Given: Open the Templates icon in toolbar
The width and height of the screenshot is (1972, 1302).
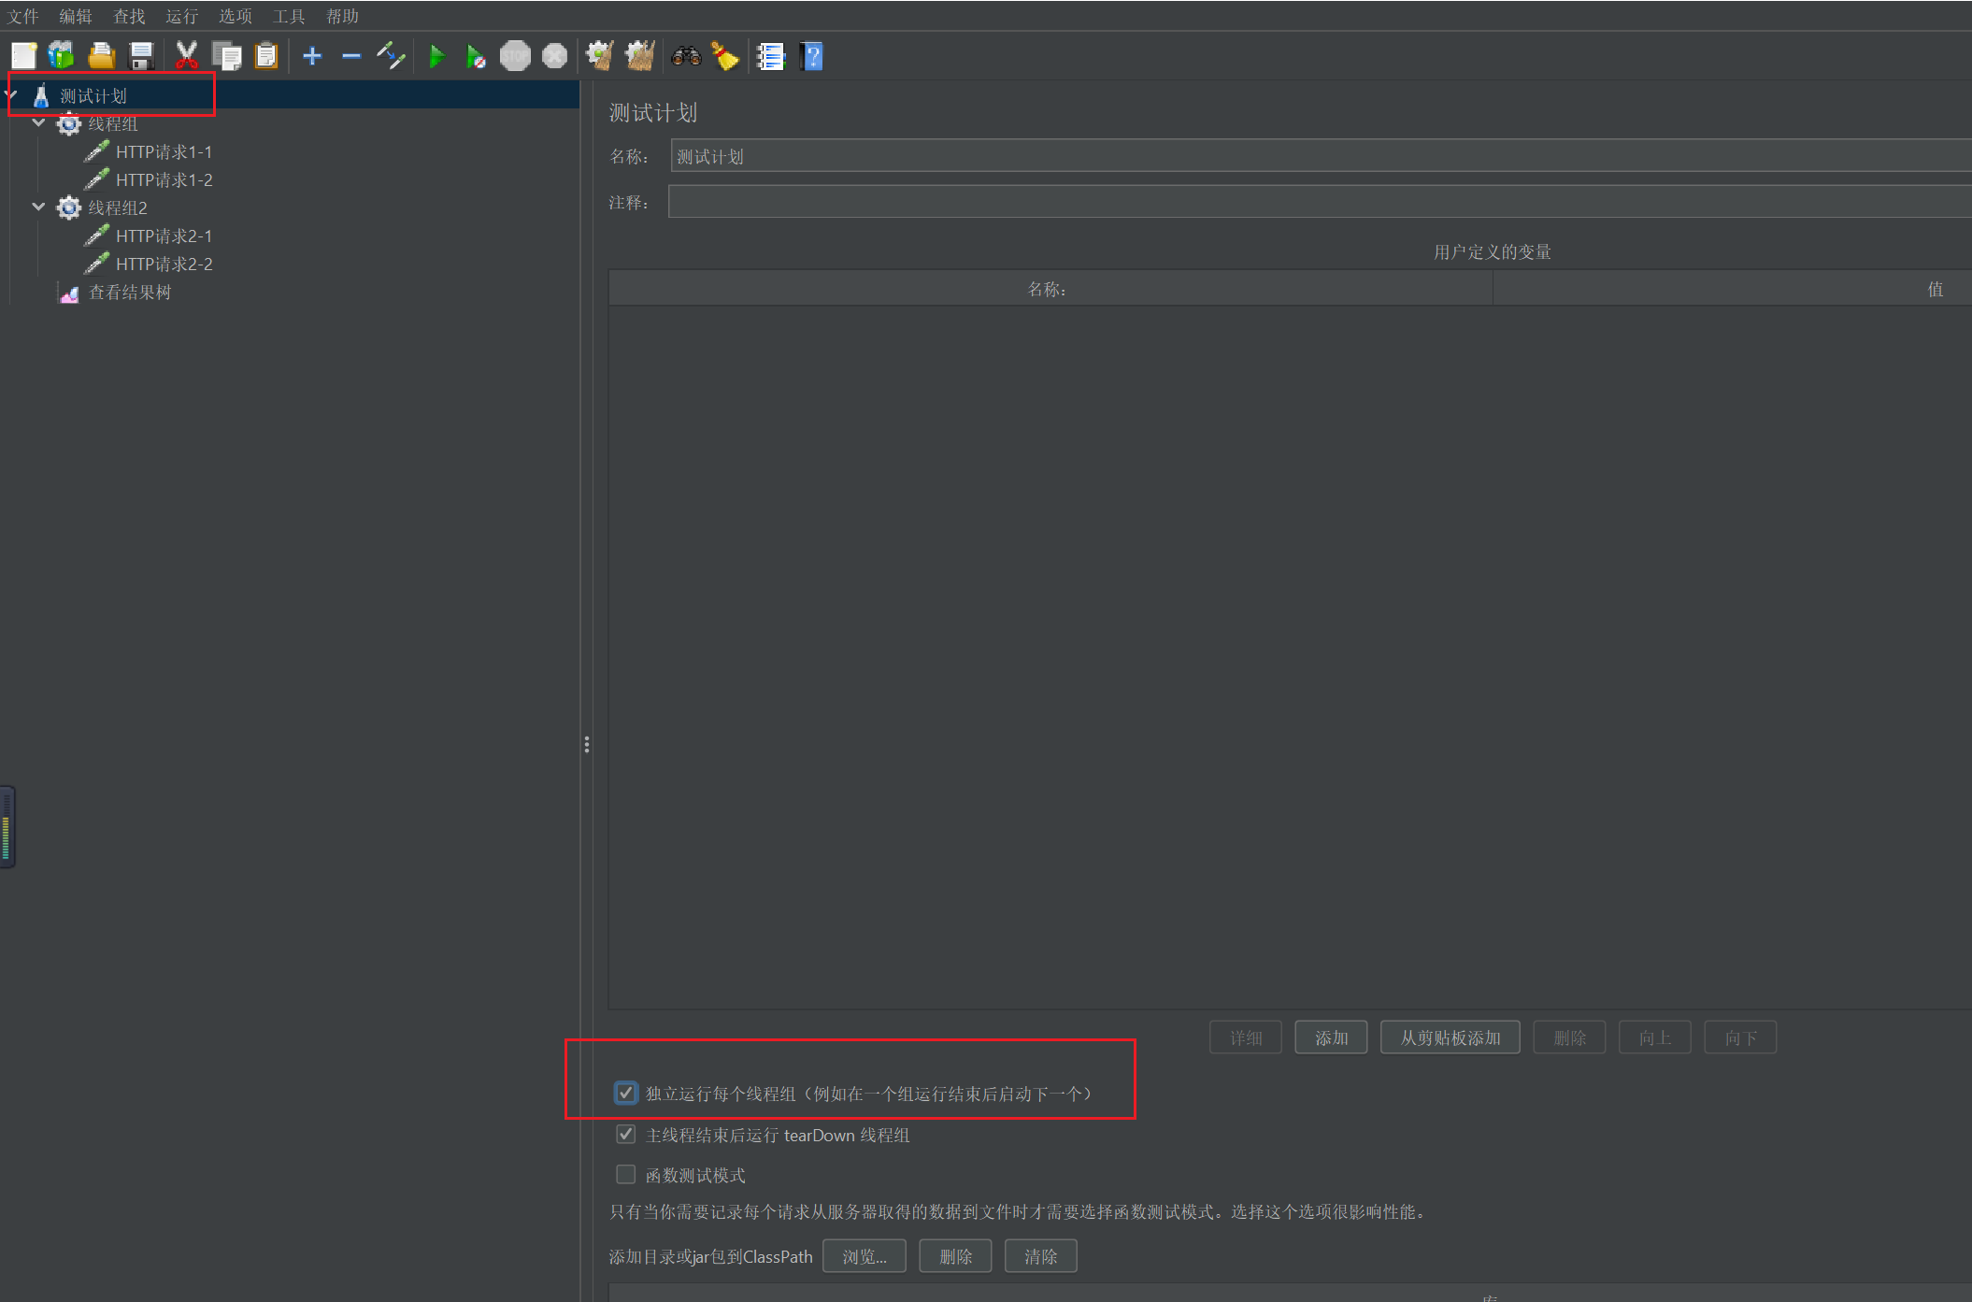Looking at the screenshot, I should 62,57.
